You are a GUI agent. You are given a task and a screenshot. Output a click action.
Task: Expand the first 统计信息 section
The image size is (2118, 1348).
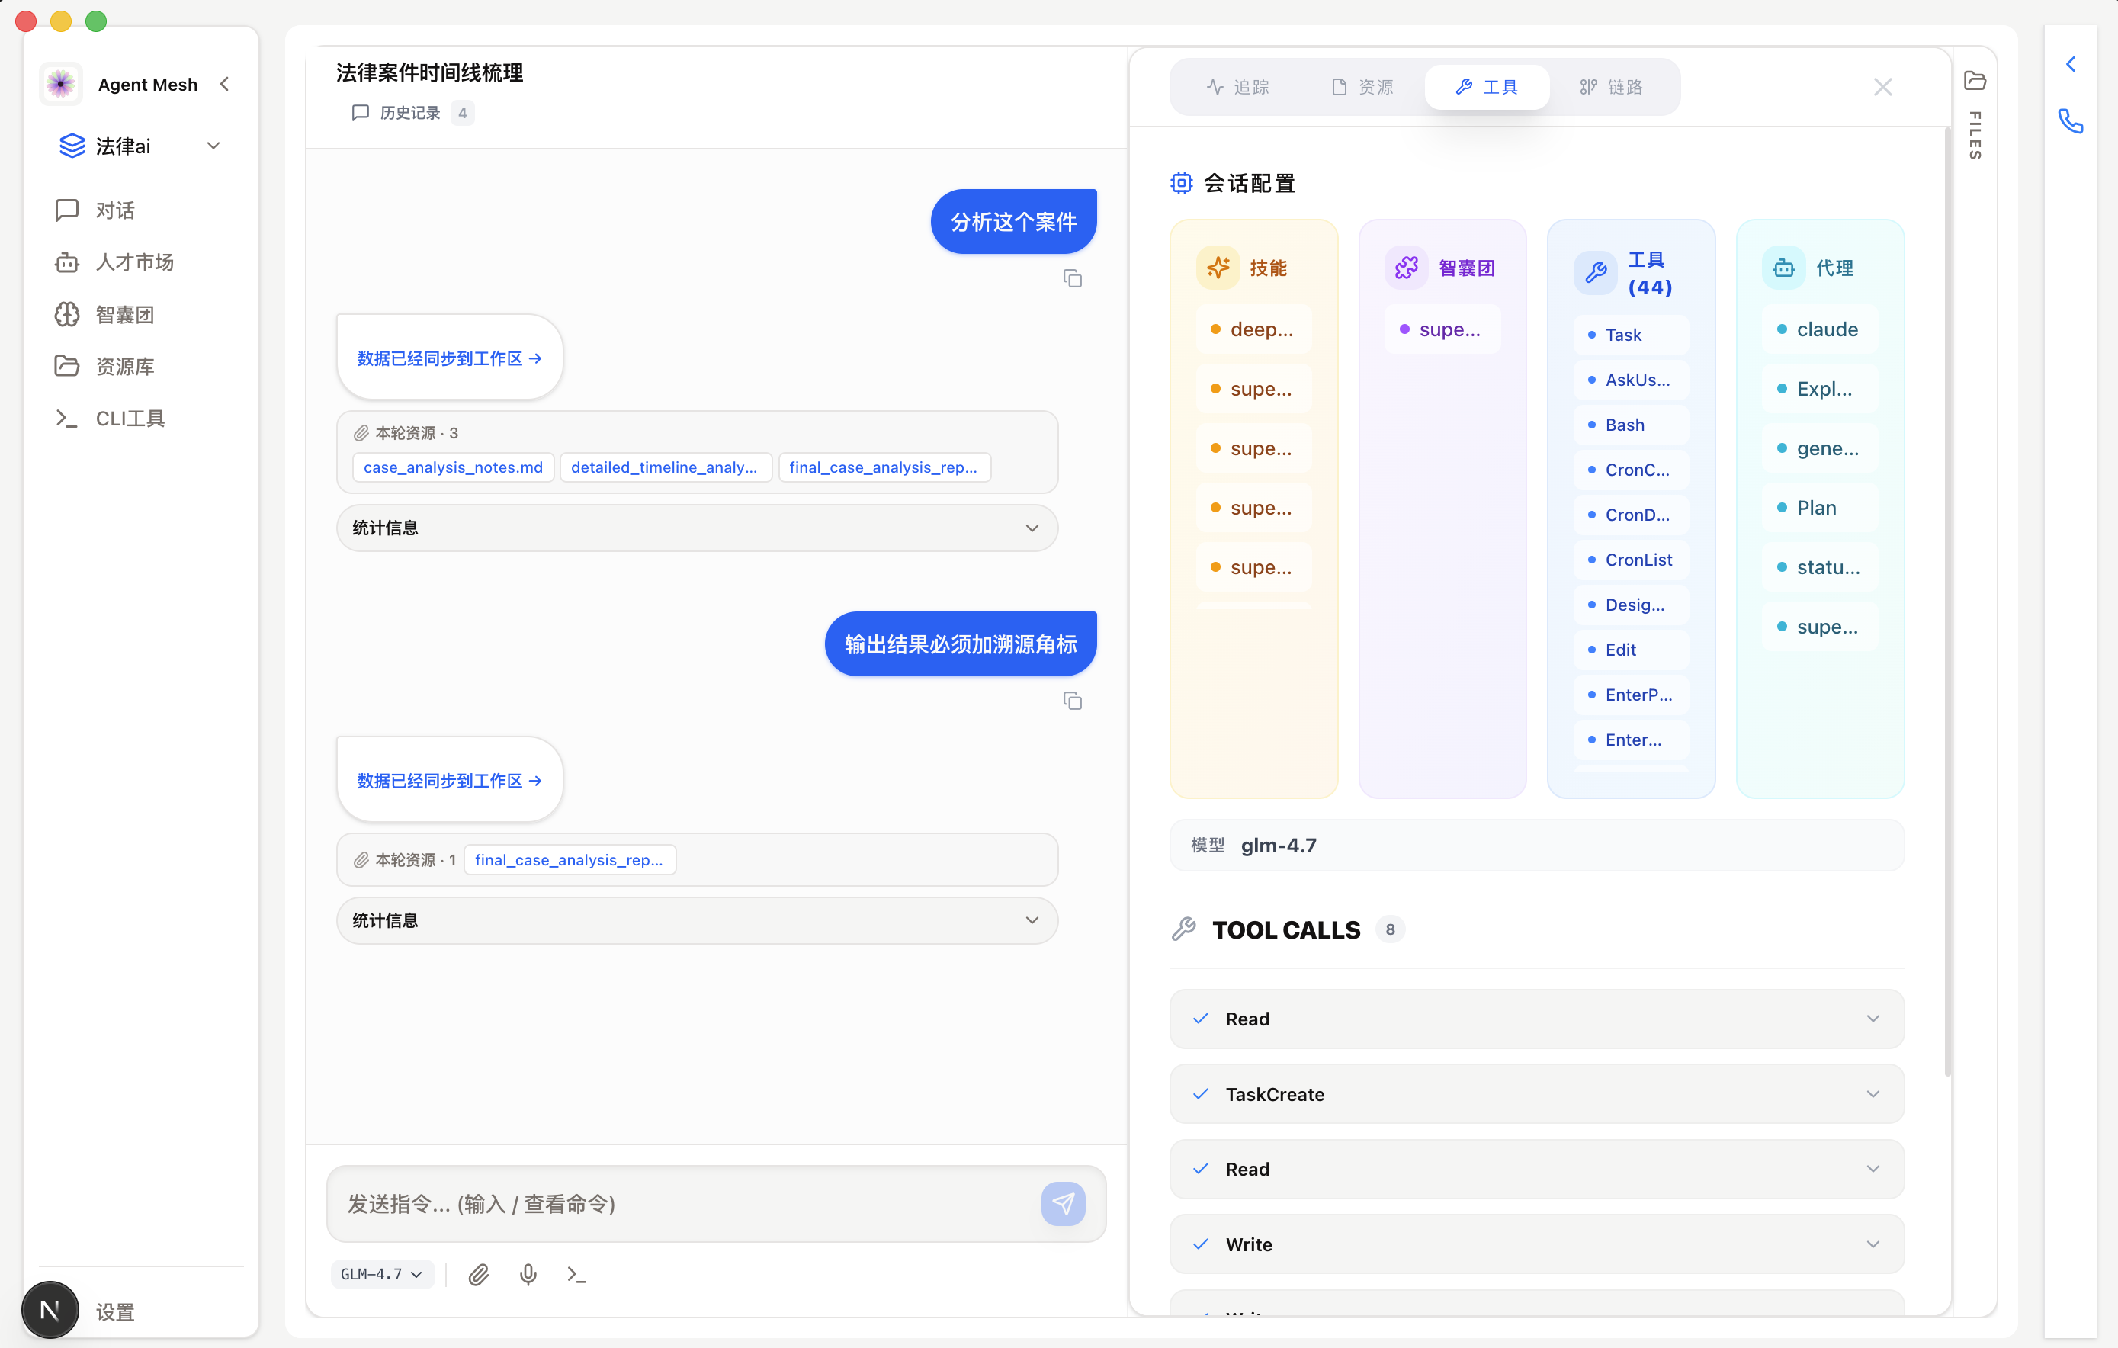(x=697, y=528)
